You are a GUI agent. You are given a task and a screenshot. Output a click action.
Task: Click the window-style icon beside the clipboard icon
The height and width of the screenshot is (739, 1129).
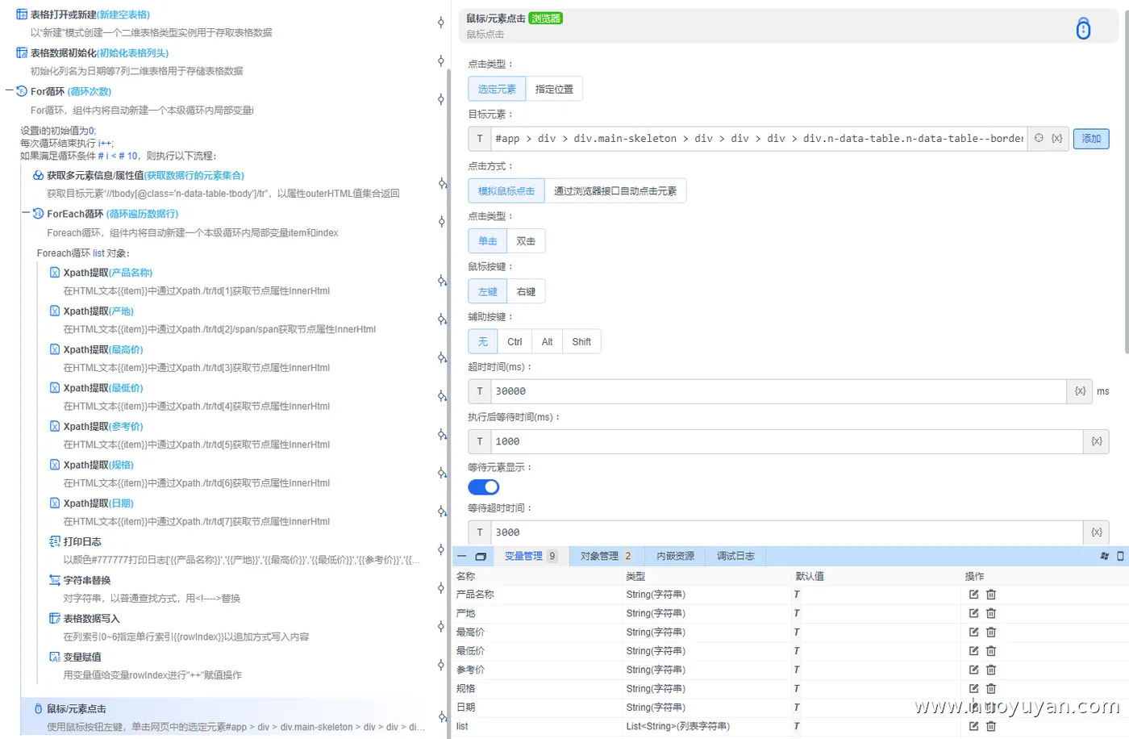tap(1104, 556)
